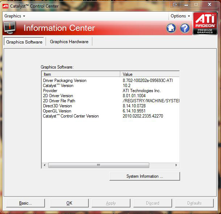221x214 pixels.
Task: Minimize the Catalyst Control Center window
Action: [186, 5]
